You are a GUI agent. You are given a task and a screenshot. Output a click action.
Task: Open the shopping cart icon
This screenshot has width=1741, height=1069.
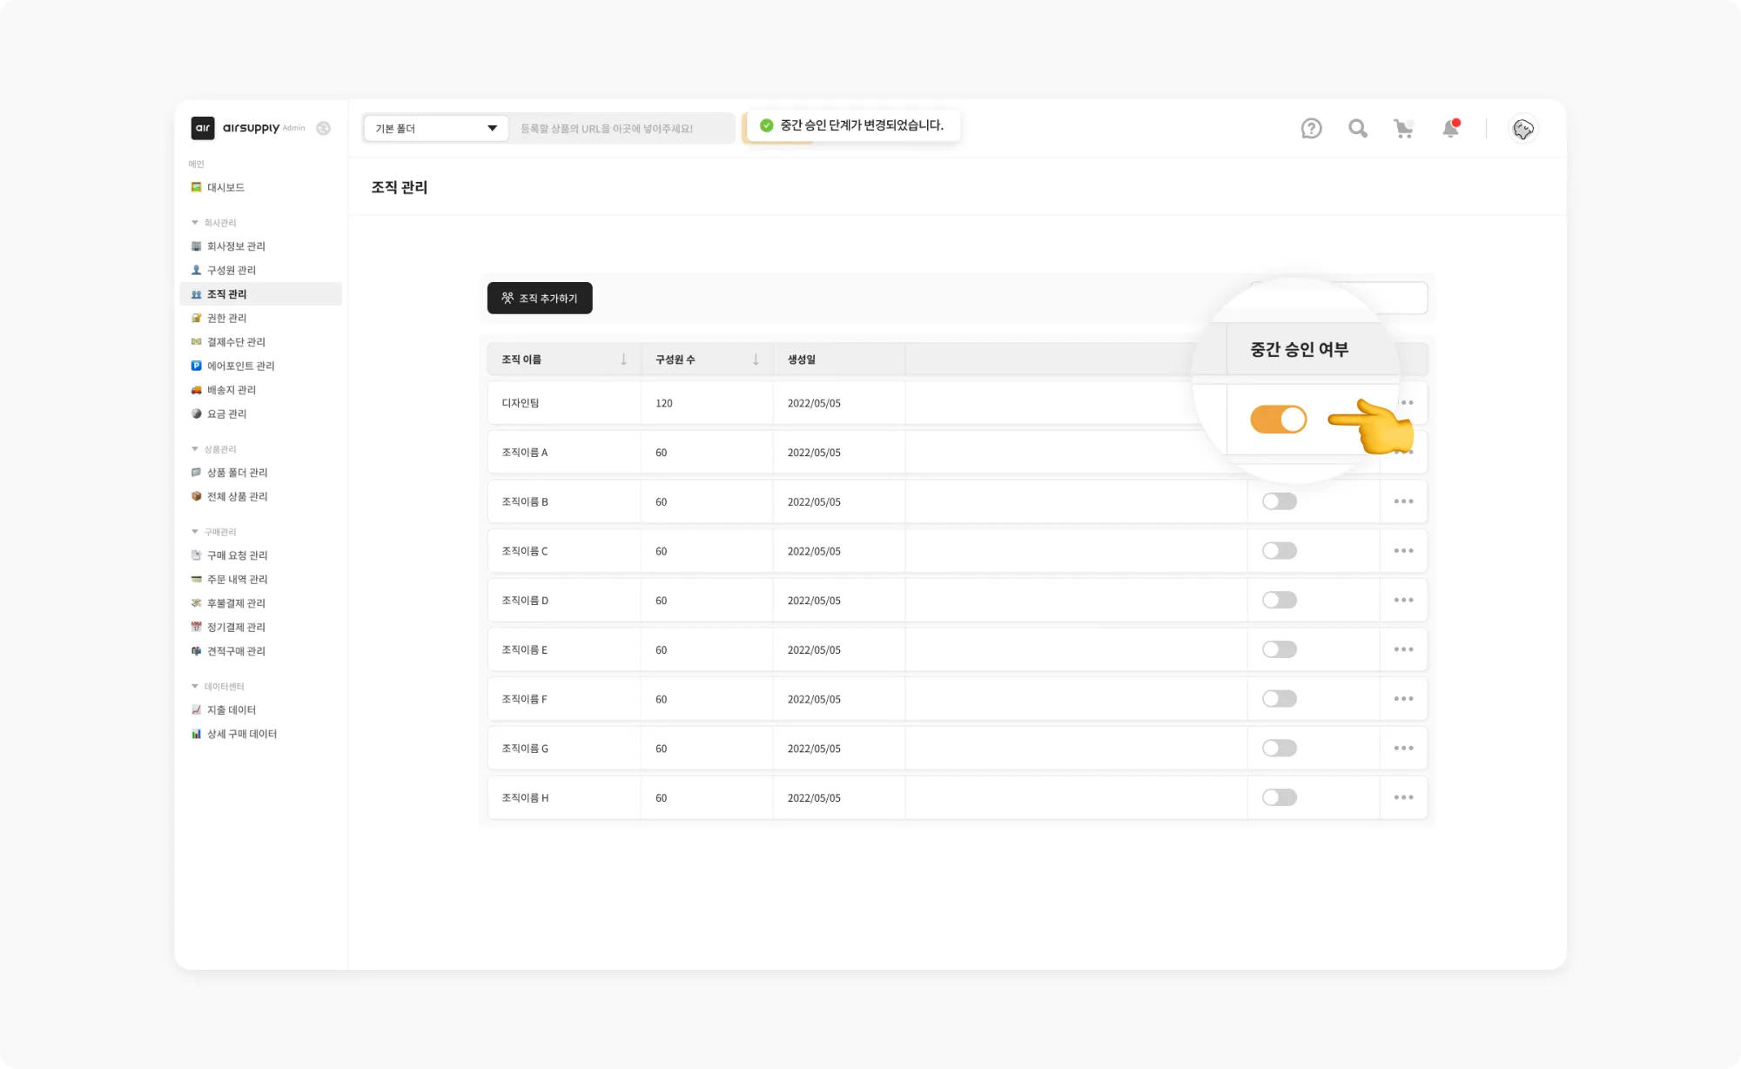coord(1403,129)
